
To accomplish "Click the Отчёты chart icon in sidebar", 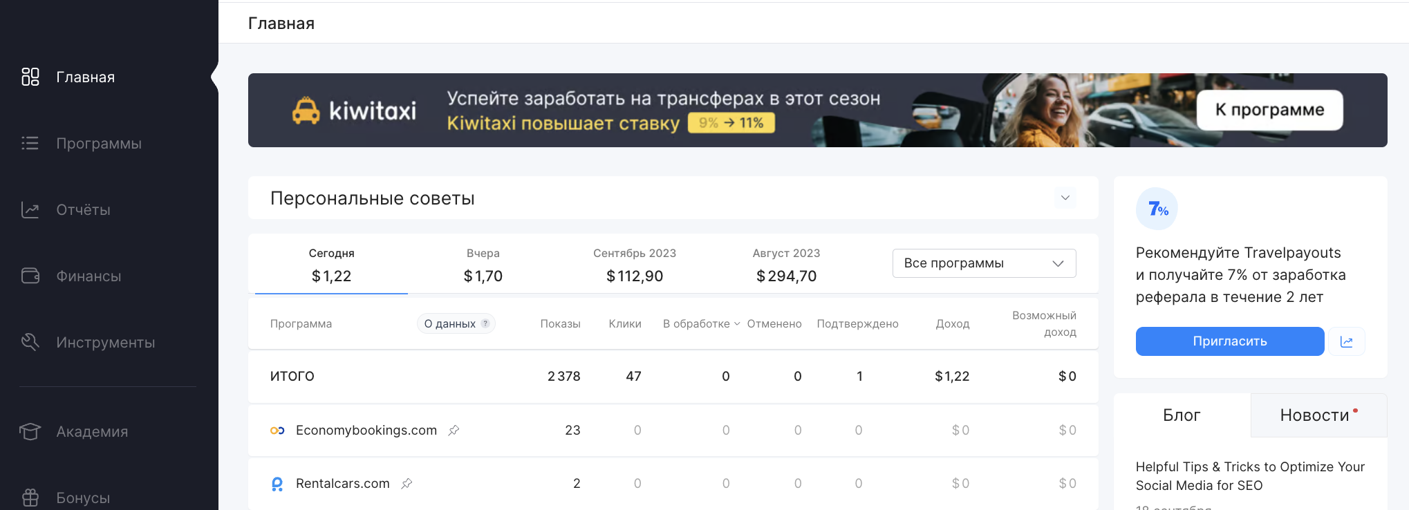I will (x=30, y=209).
